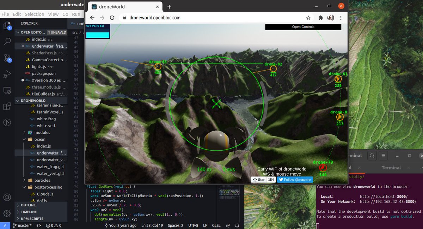This screenshot has height=229, width=423.
Task: Open the Chrome profile avatar
Action: (331, 18)
